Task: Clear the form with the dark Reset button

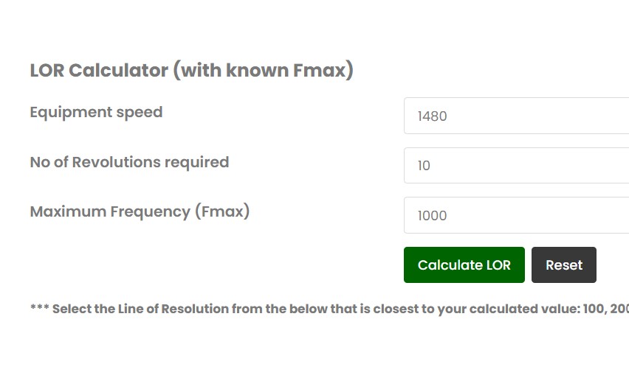Action: (564, 265)
